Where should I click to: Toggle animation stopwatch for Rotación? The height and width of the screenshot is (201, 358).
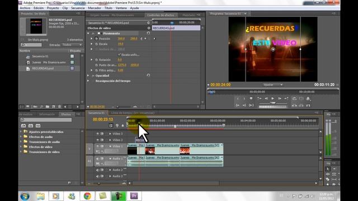click(x=96, y=60)
